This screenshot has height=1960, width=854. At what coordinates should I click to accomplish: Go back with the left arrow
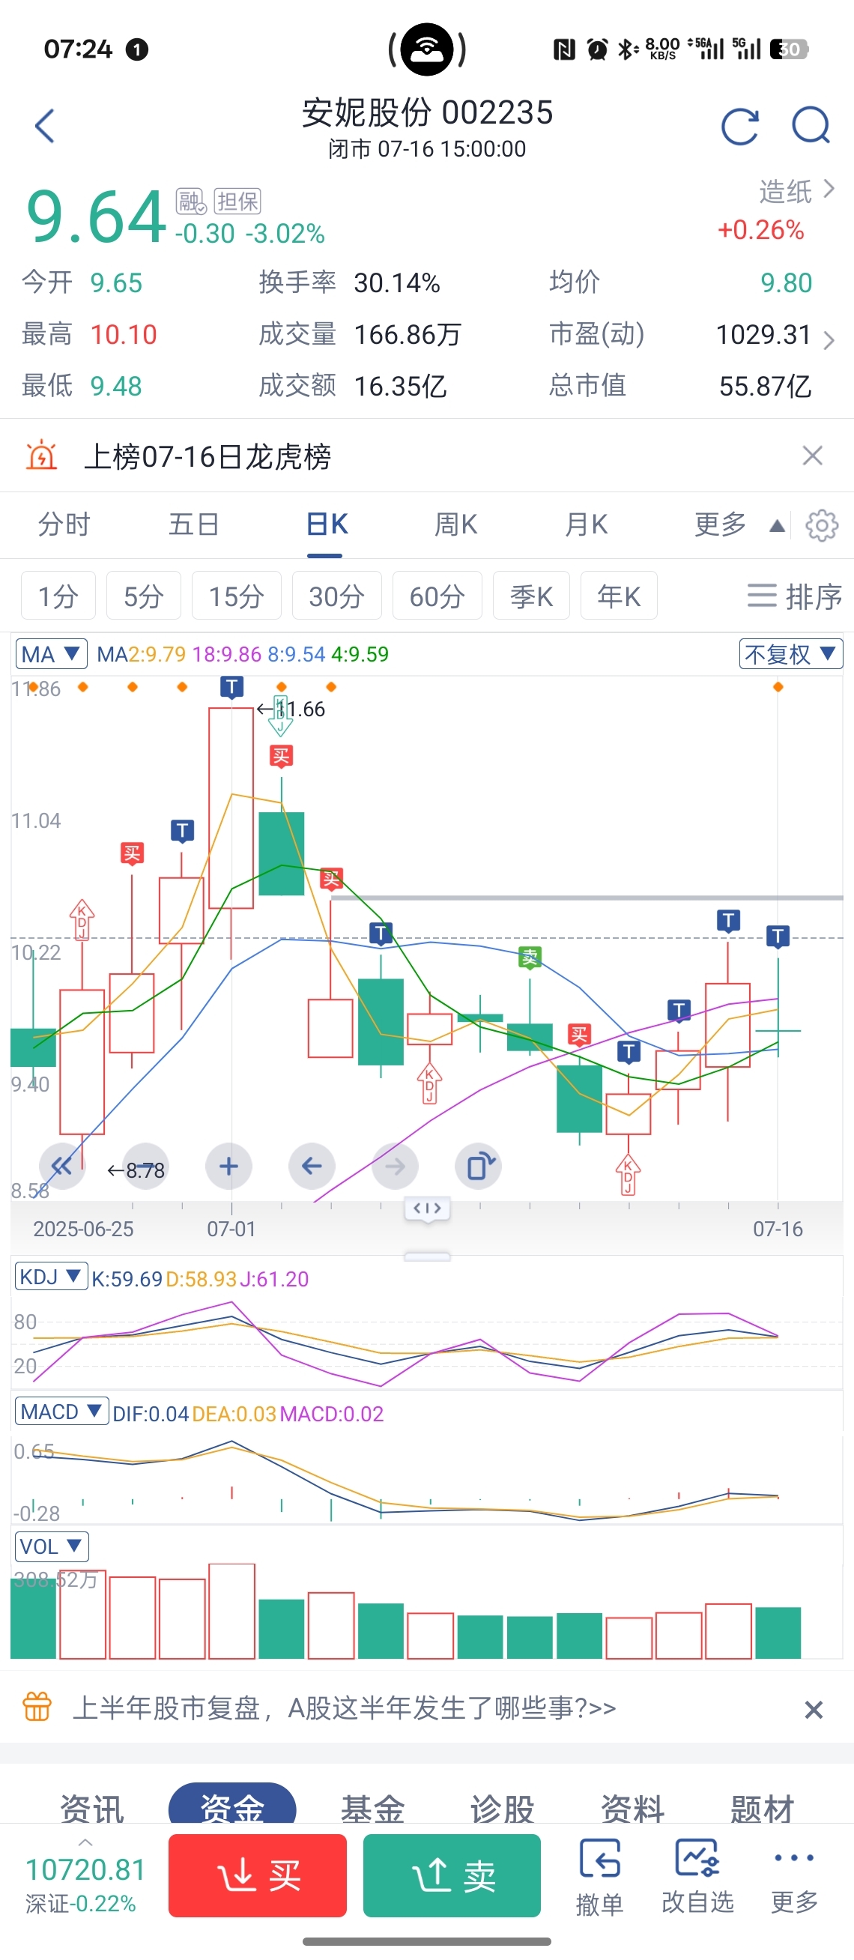45,126
